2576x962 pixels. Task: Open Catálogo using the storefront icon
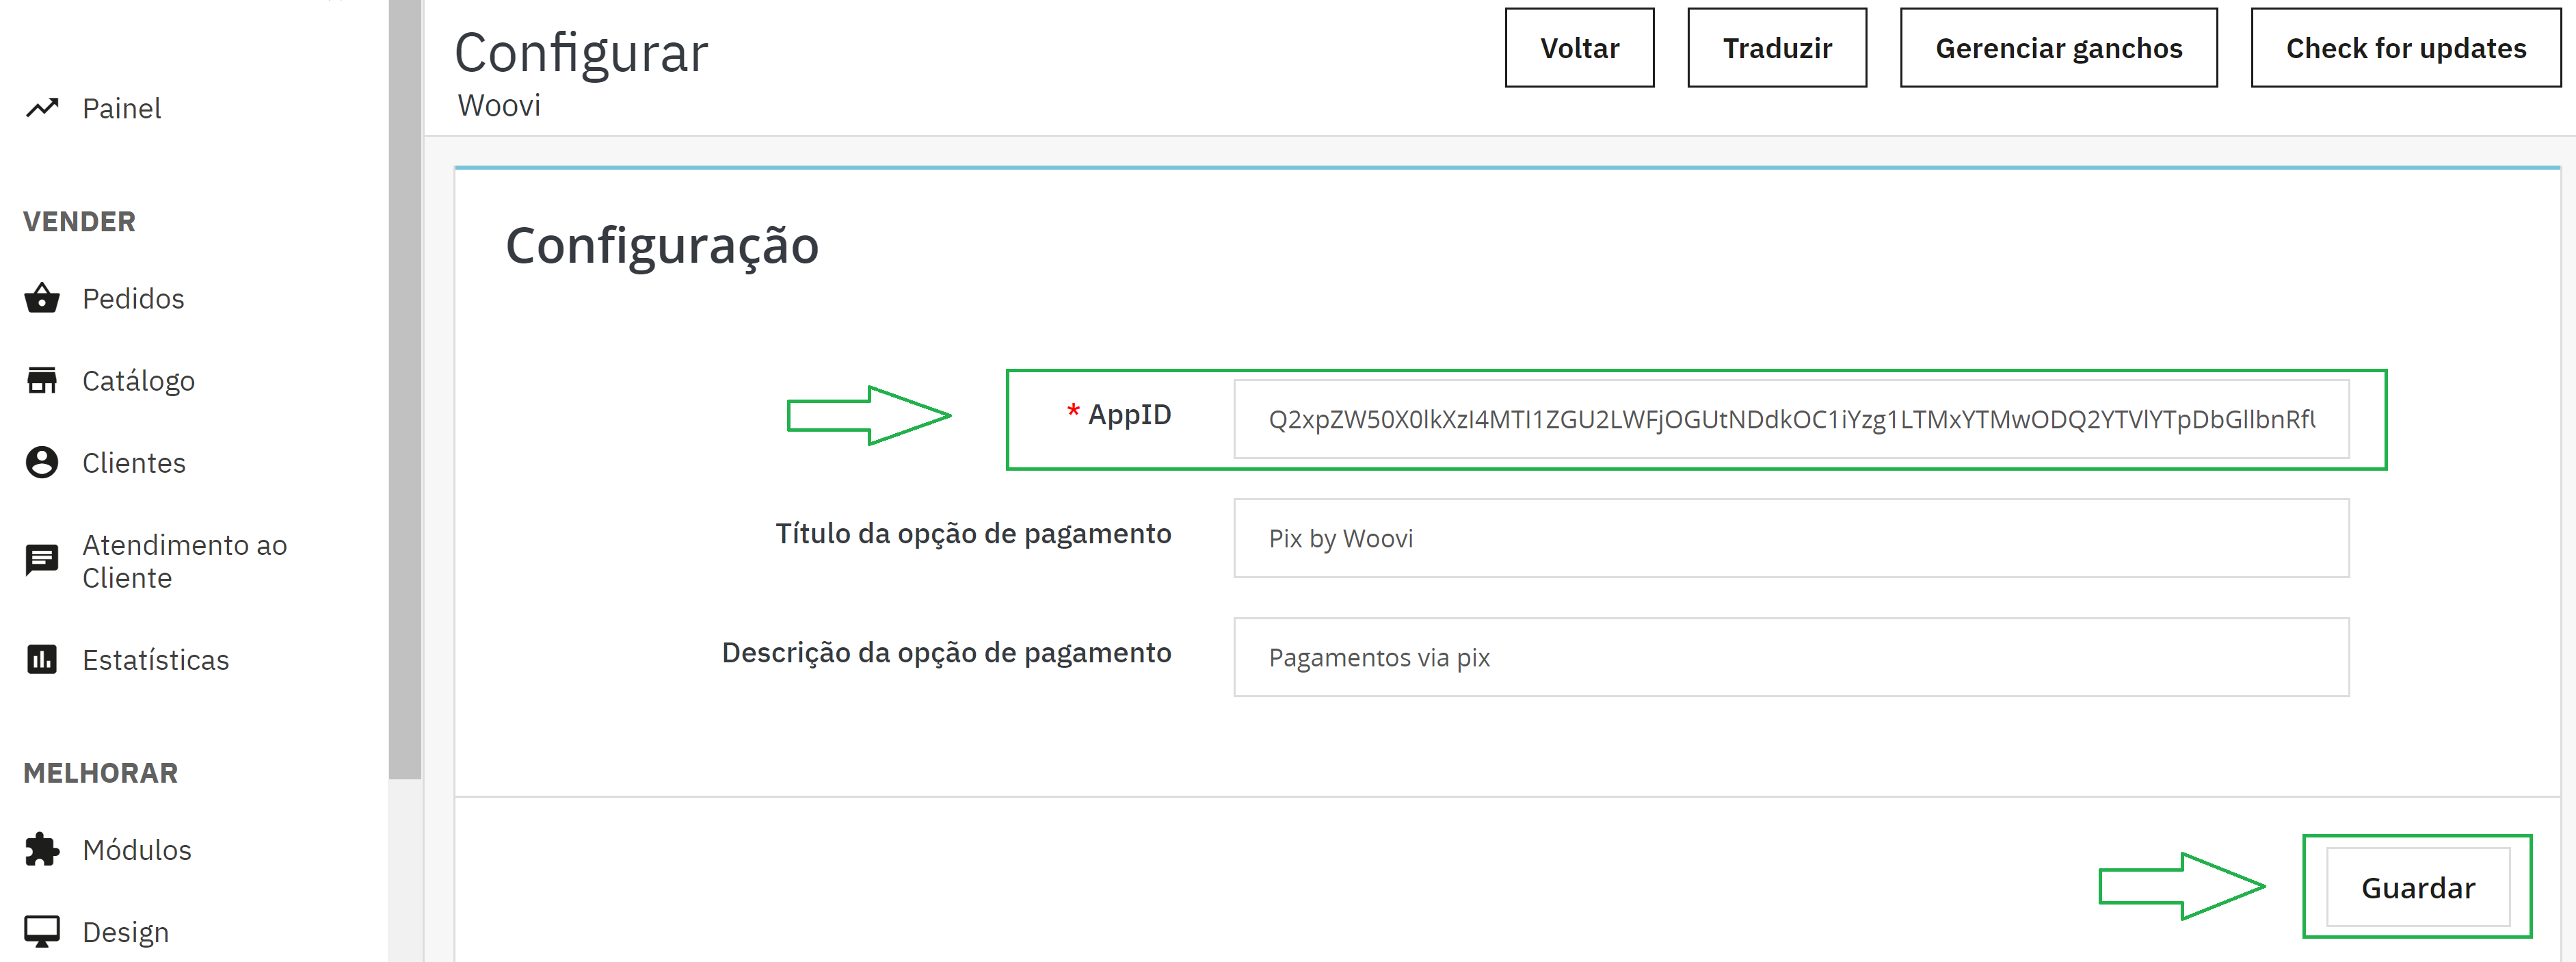point(41,379)
